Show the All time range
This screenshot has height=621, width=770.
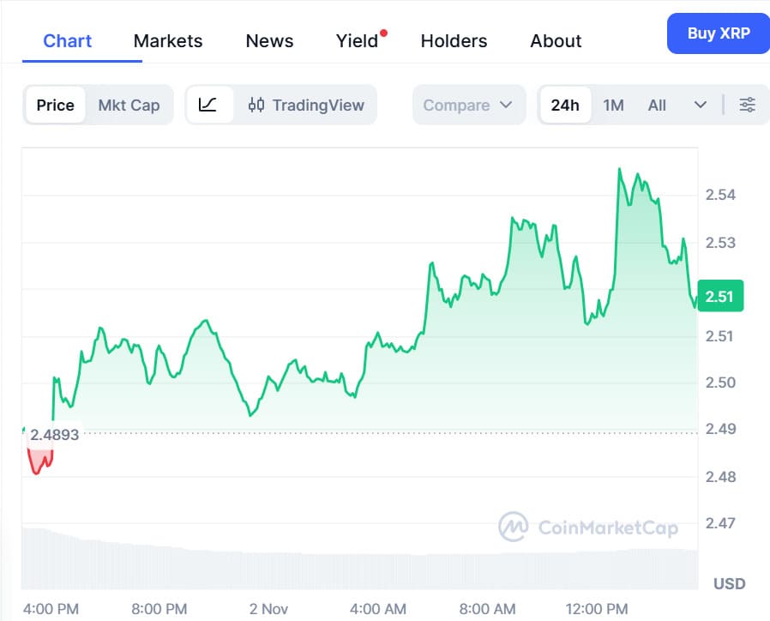click(x=657, y=105)
